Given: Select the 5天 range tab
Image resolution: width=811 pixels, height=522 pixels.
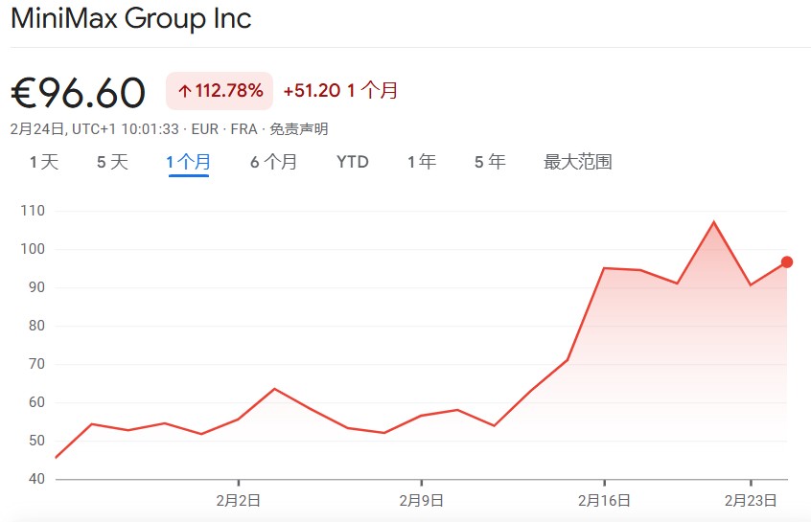Looking at the screenshot, I should 112,162.
